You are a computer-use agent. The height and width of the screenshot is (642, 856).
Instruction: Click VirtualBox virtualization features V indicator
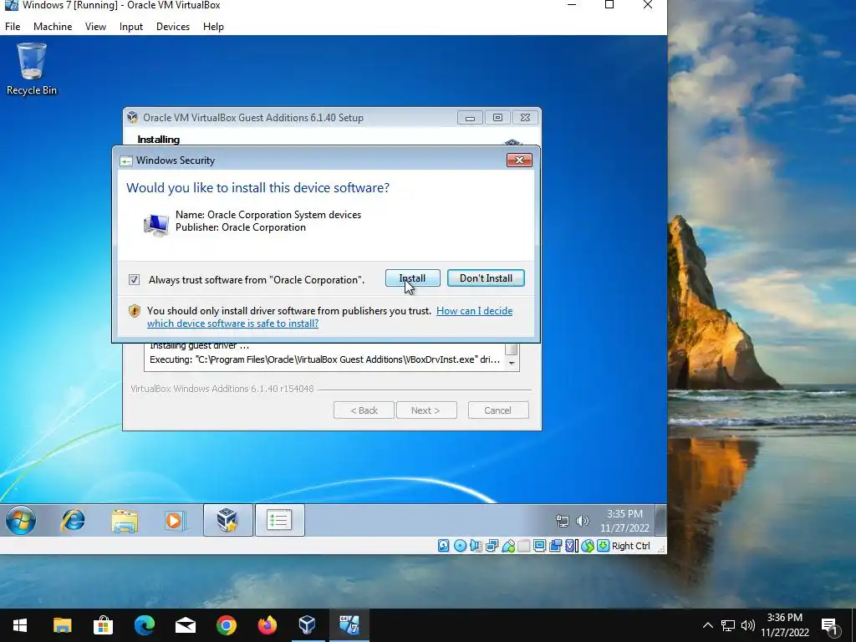point(570,545)
